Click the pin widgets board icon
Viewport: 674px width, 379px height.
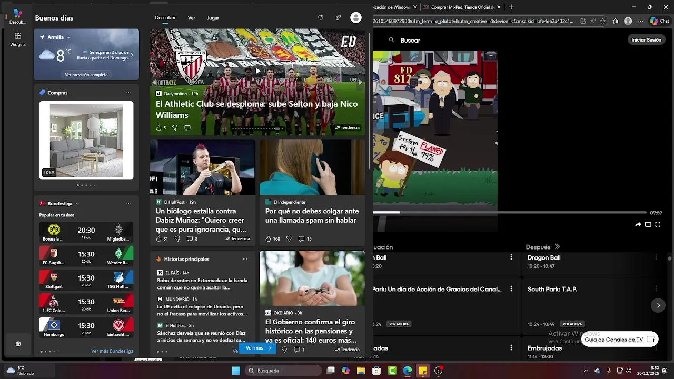[338, 17]
